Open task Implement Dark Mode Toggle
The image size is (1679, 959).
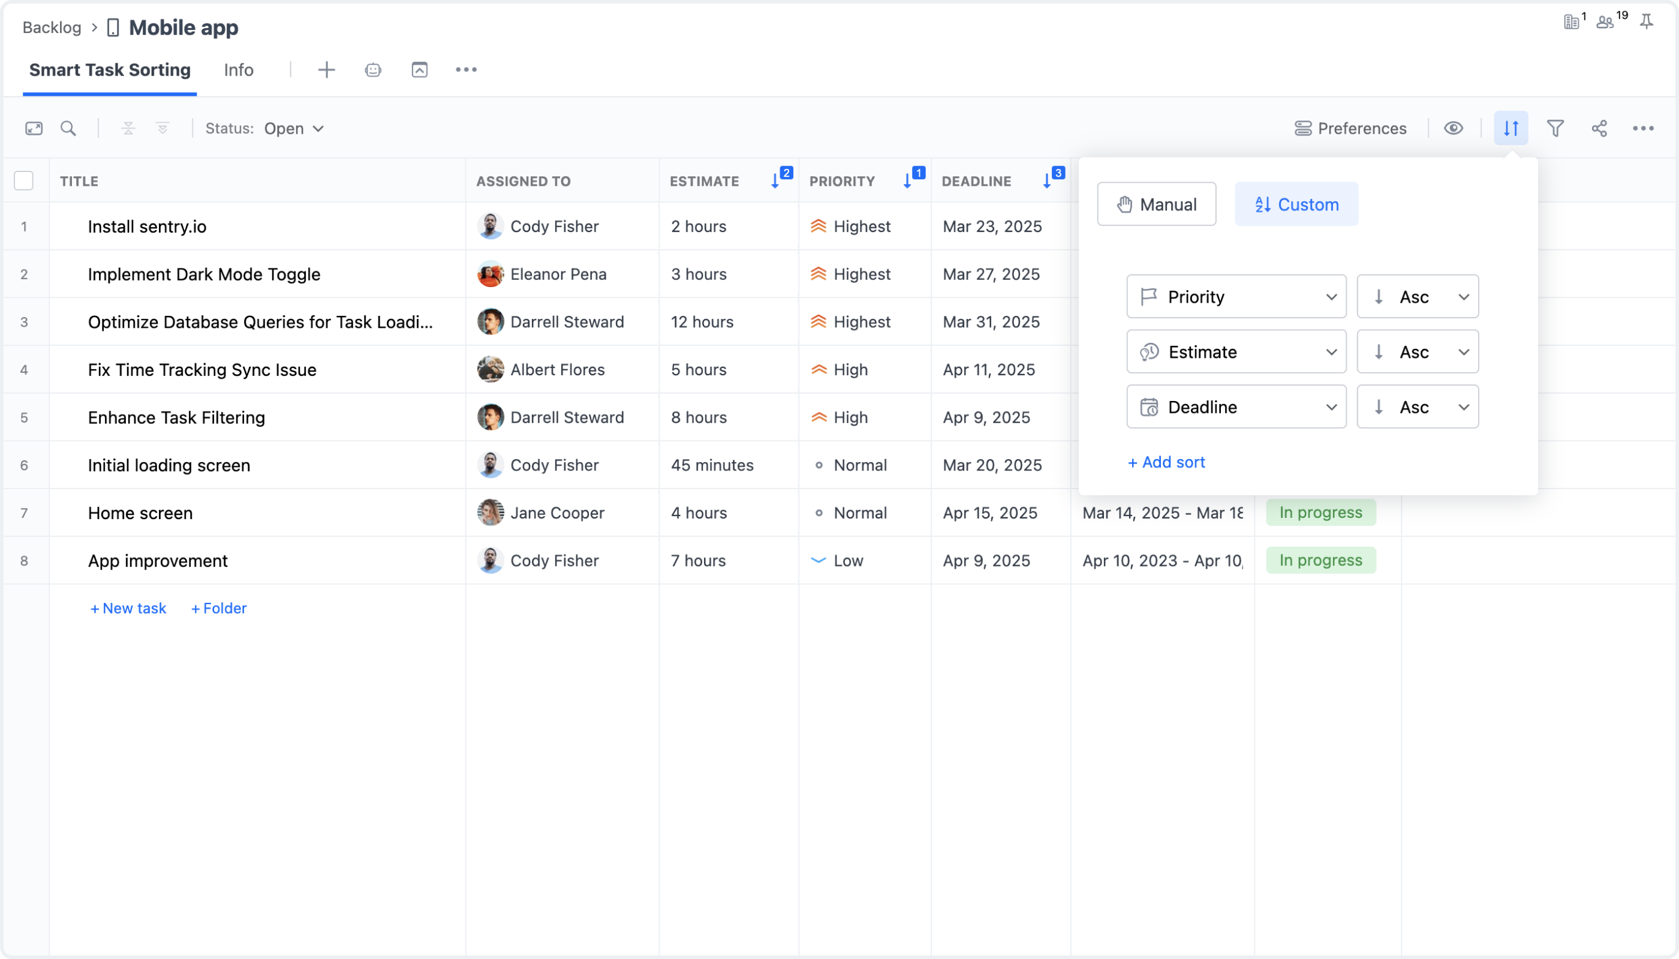coord(204,274)
